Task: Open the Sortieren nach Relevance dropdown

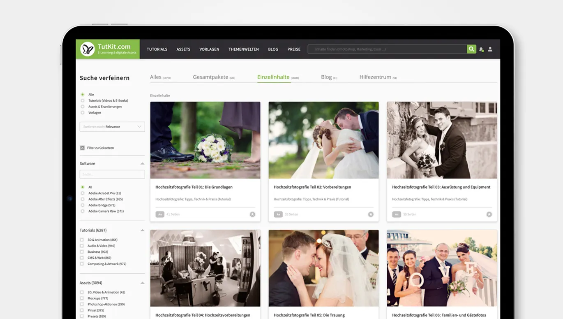Action: tap(112, 127)
